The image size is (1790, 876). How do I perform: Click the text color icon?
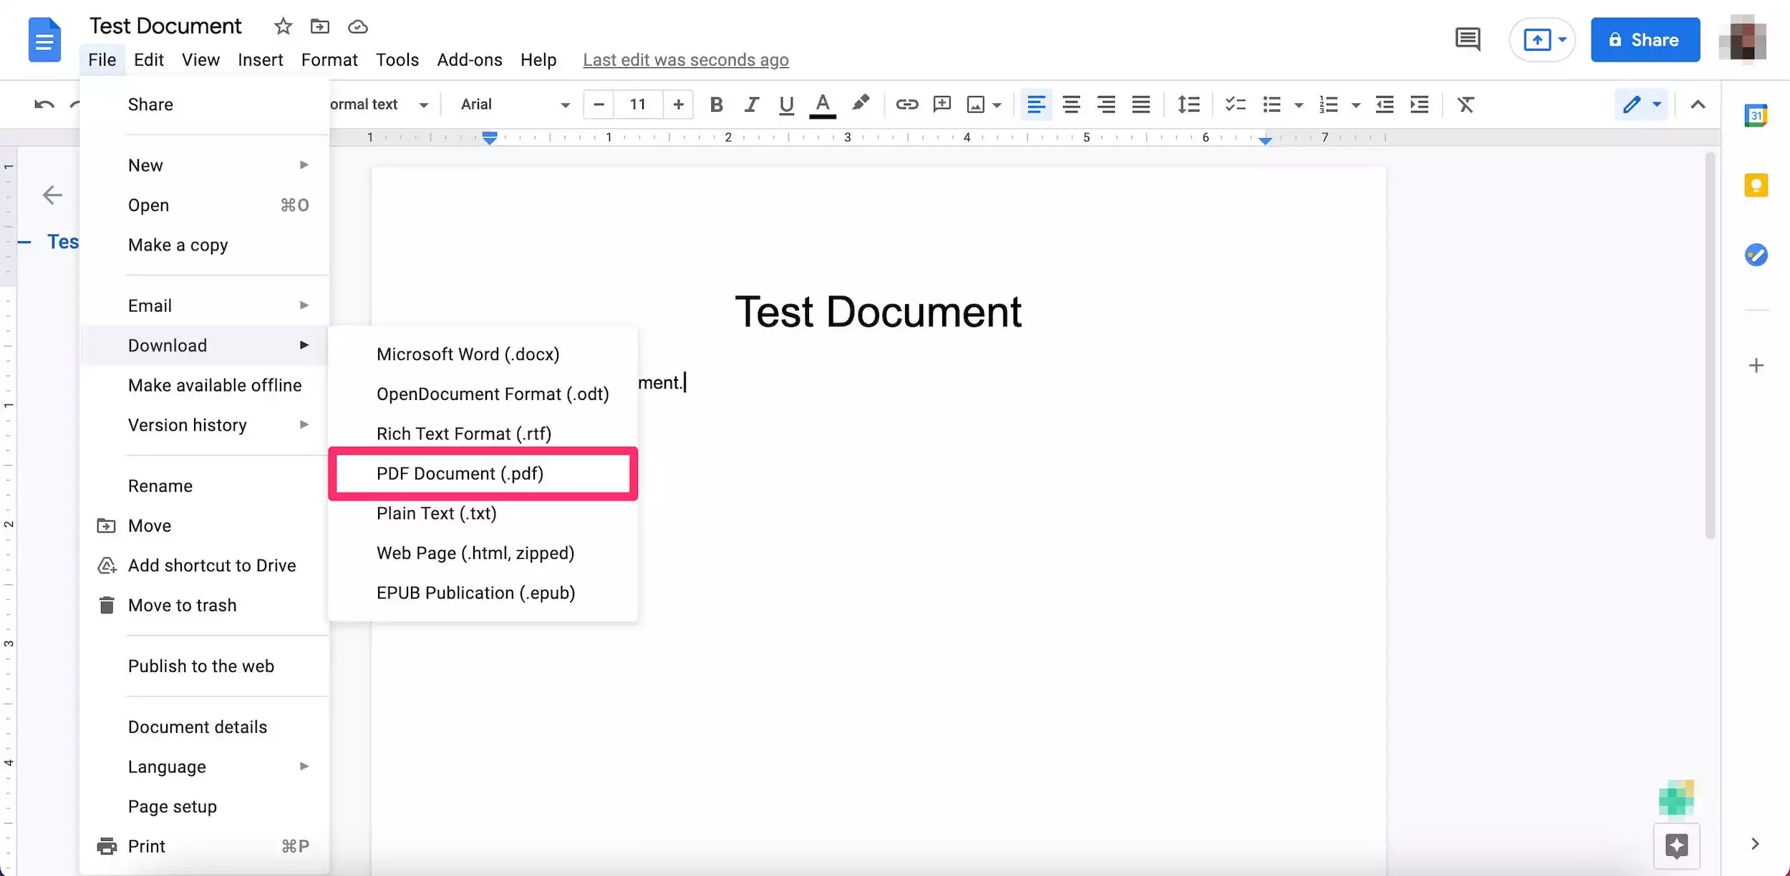(x=823, y=104)
